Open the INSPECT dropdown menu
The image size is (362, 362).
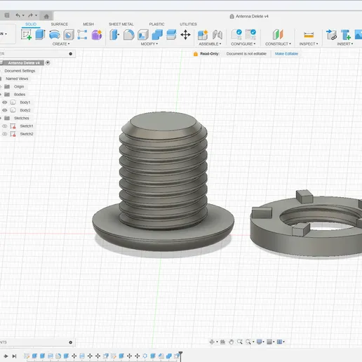(x=309, y=44)
